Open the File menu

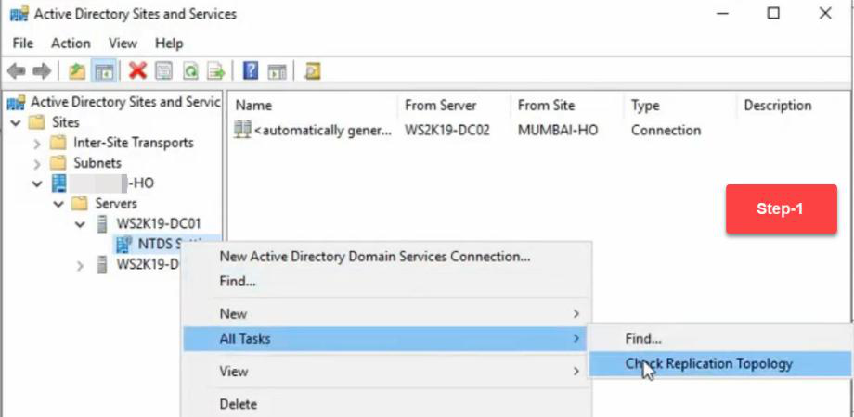pyautogui.click(x=23, y=44)
